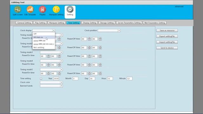This screenshot has height=114, width=203.
Task: Adjust Timing mode4 PowerOff hour stepper
Action: coord(89,65)
